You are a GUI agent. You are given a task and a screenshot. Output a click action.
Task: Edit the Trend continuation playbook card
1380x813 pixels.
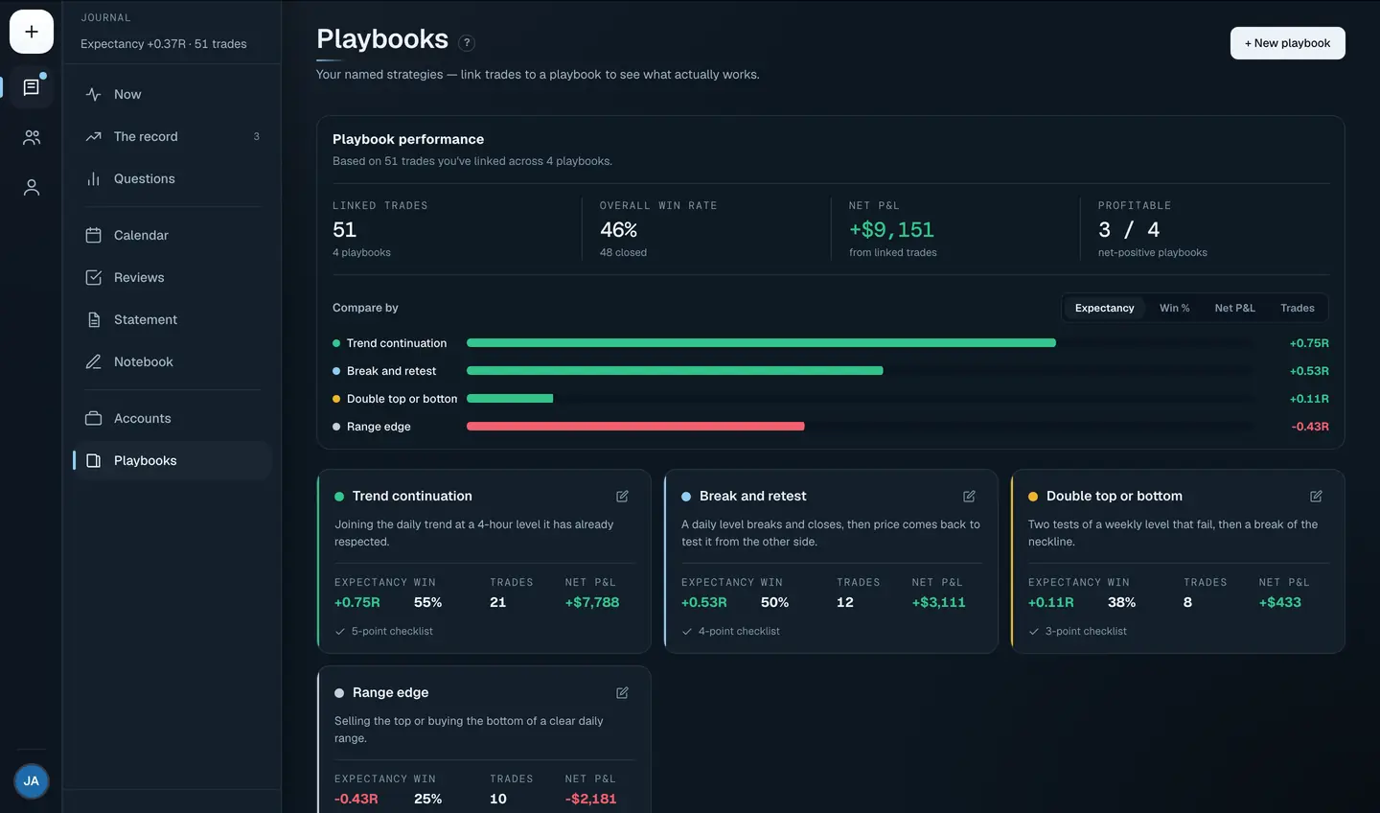(x=622, y=496)
